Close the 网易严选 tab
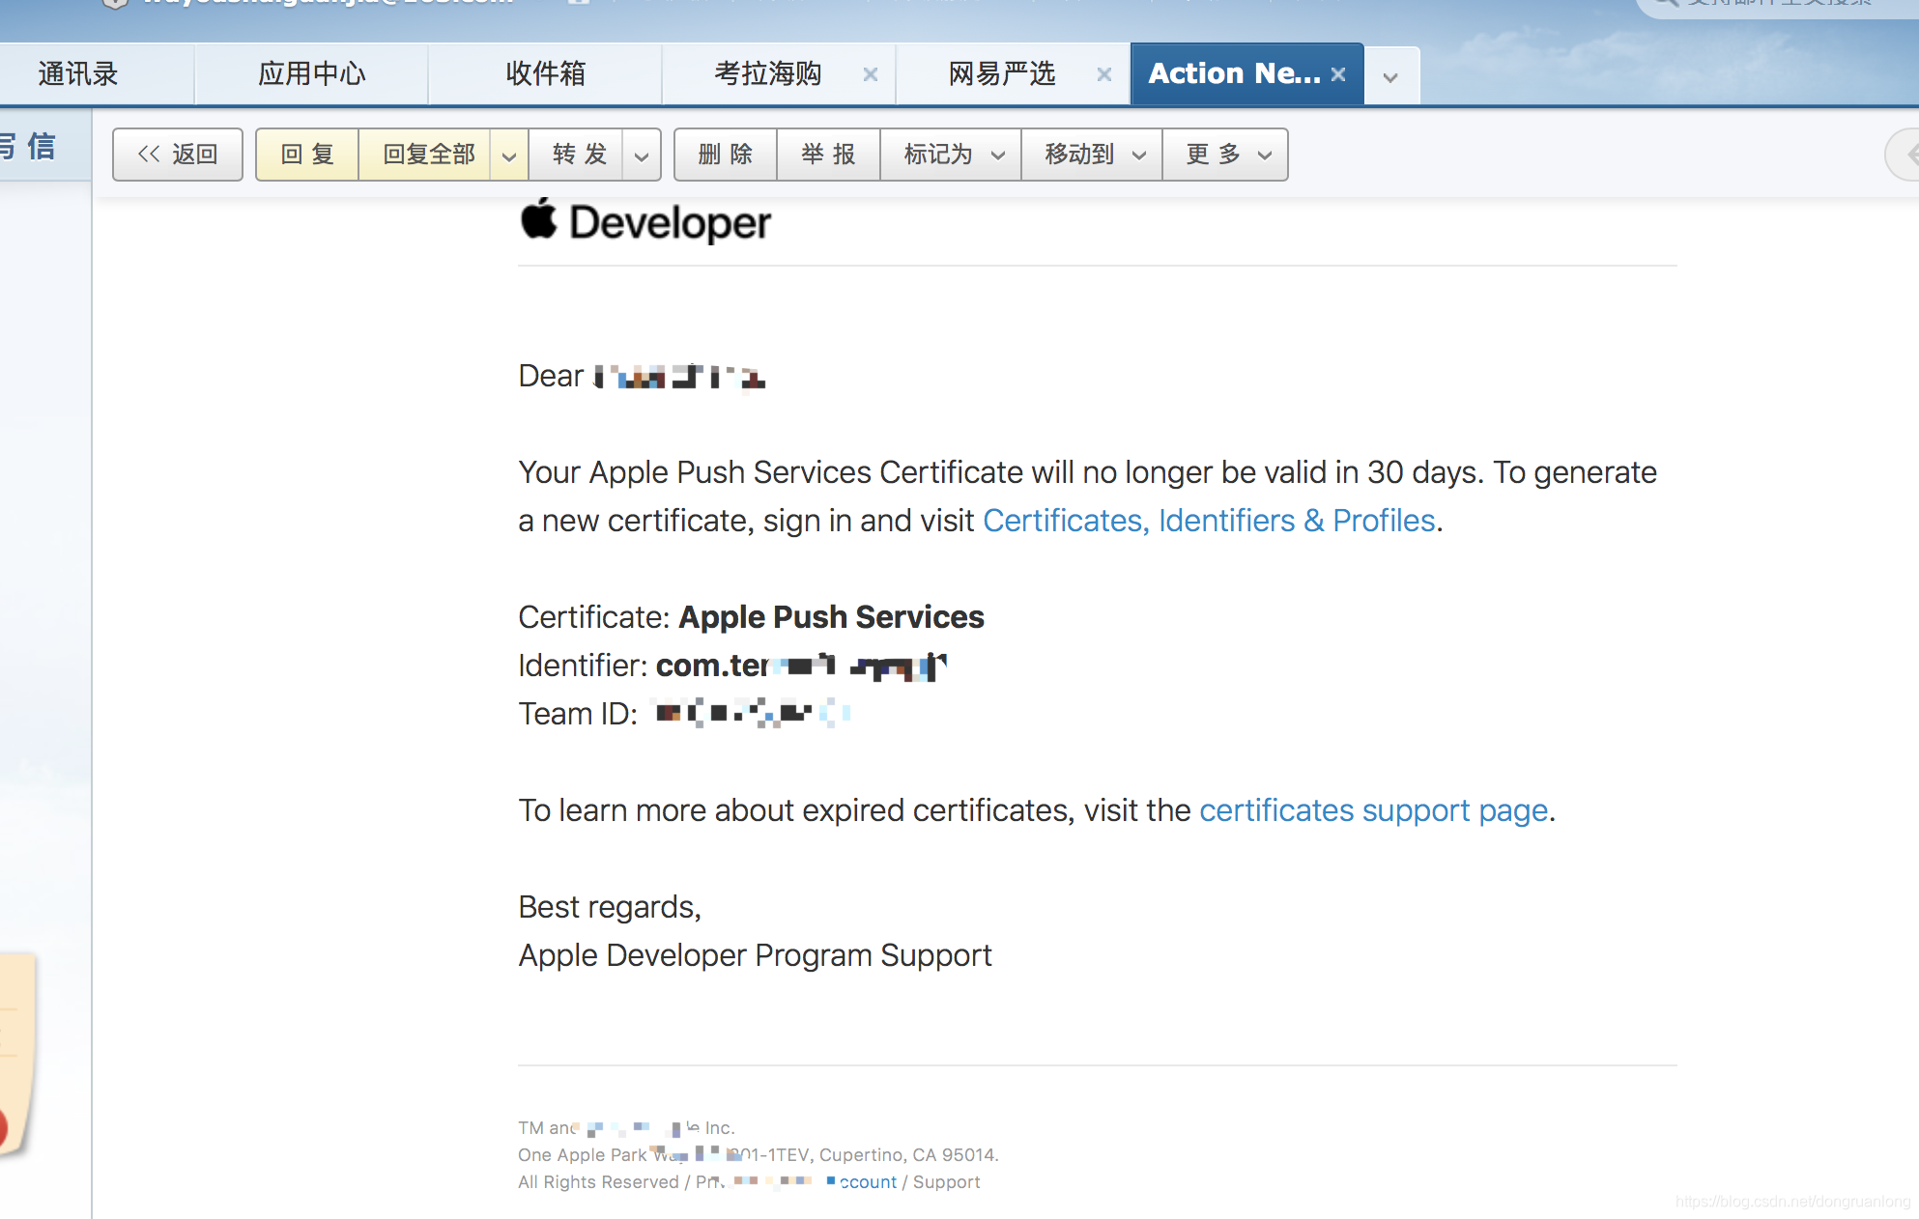This screenshot has height=1219, width=1919. (1103, 74)
